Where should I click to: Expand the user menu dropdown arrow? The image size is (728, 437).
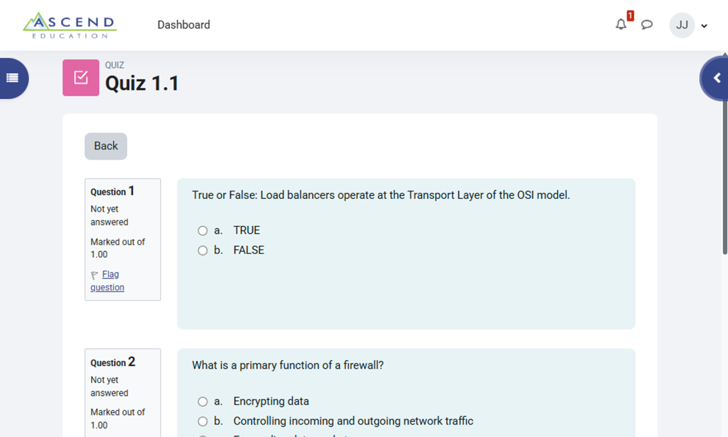tap(704, 25)
